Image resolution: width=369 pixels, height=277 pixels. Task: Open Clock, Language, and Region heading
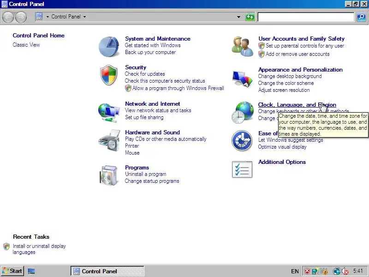click(297, 105)
